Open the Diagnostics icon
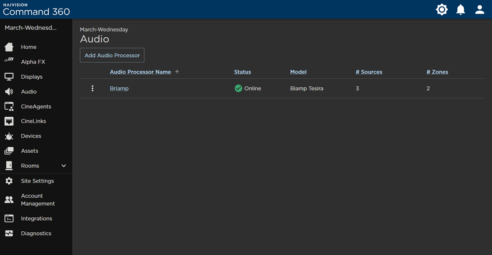 pos(9,234)
